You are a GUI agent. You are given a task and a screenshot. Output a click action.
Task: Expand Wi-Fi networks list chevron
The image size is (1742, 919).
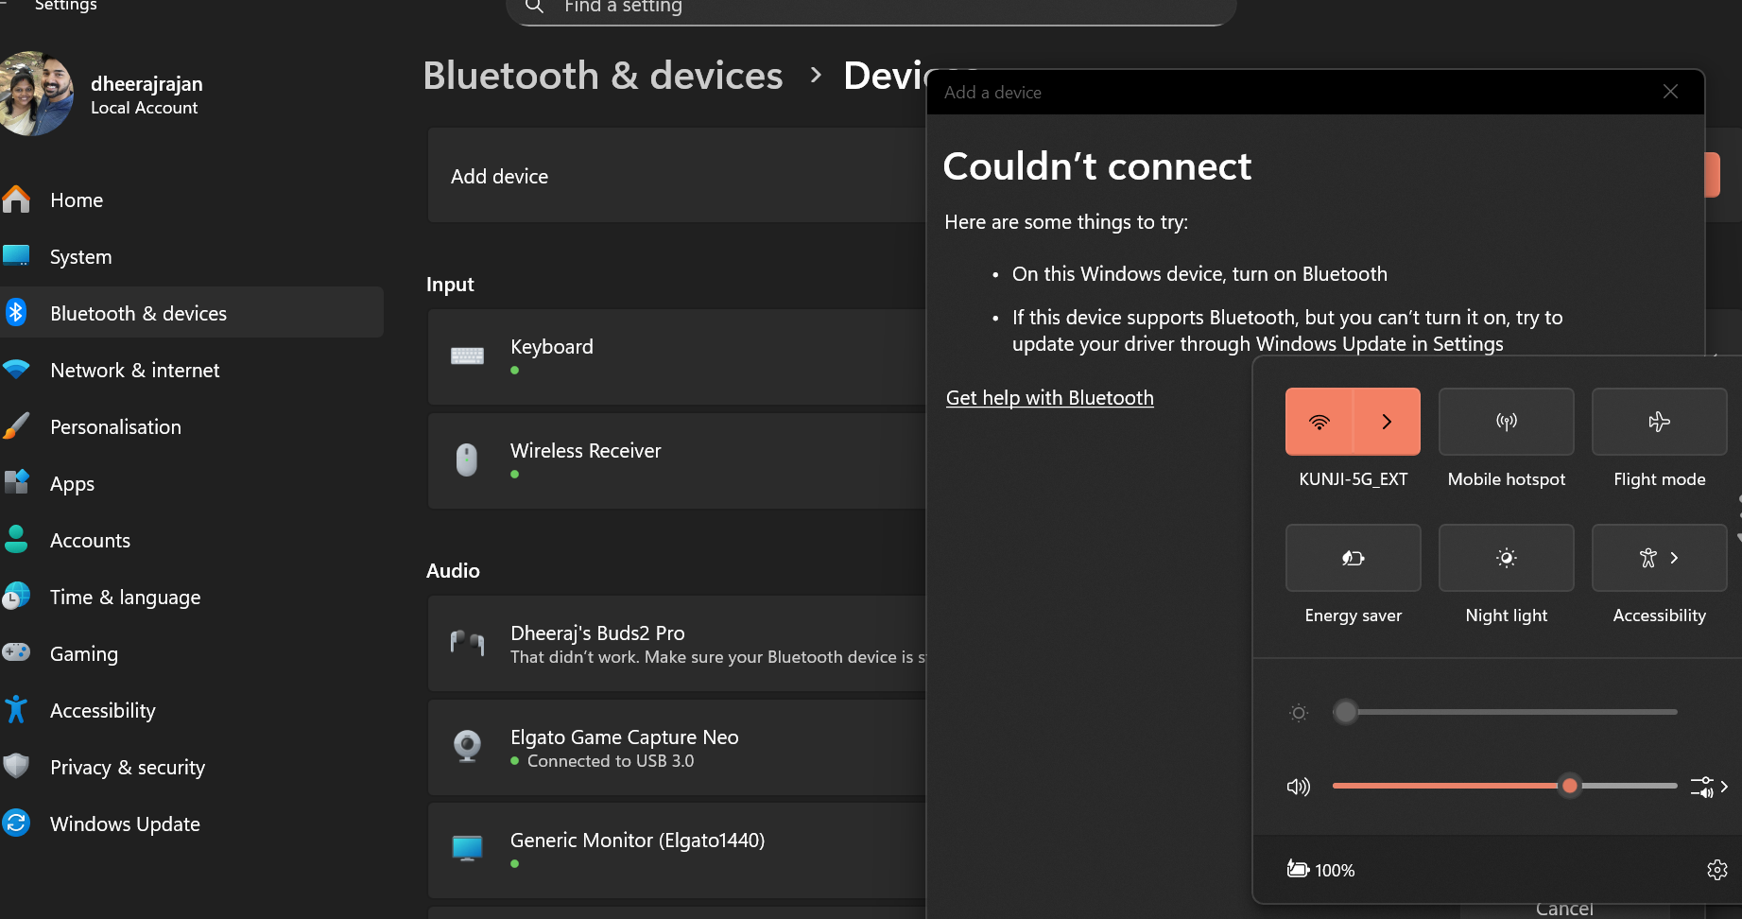(1387, 422)
